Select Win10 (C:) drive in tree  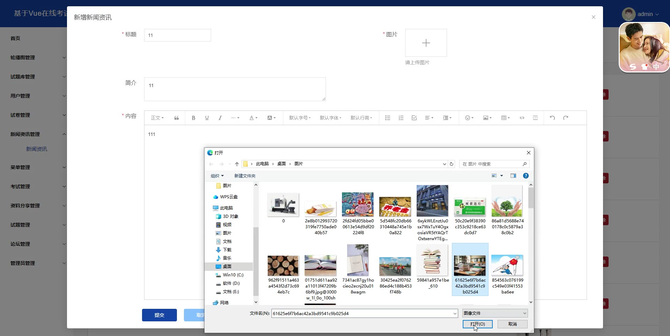click(233, 275)
